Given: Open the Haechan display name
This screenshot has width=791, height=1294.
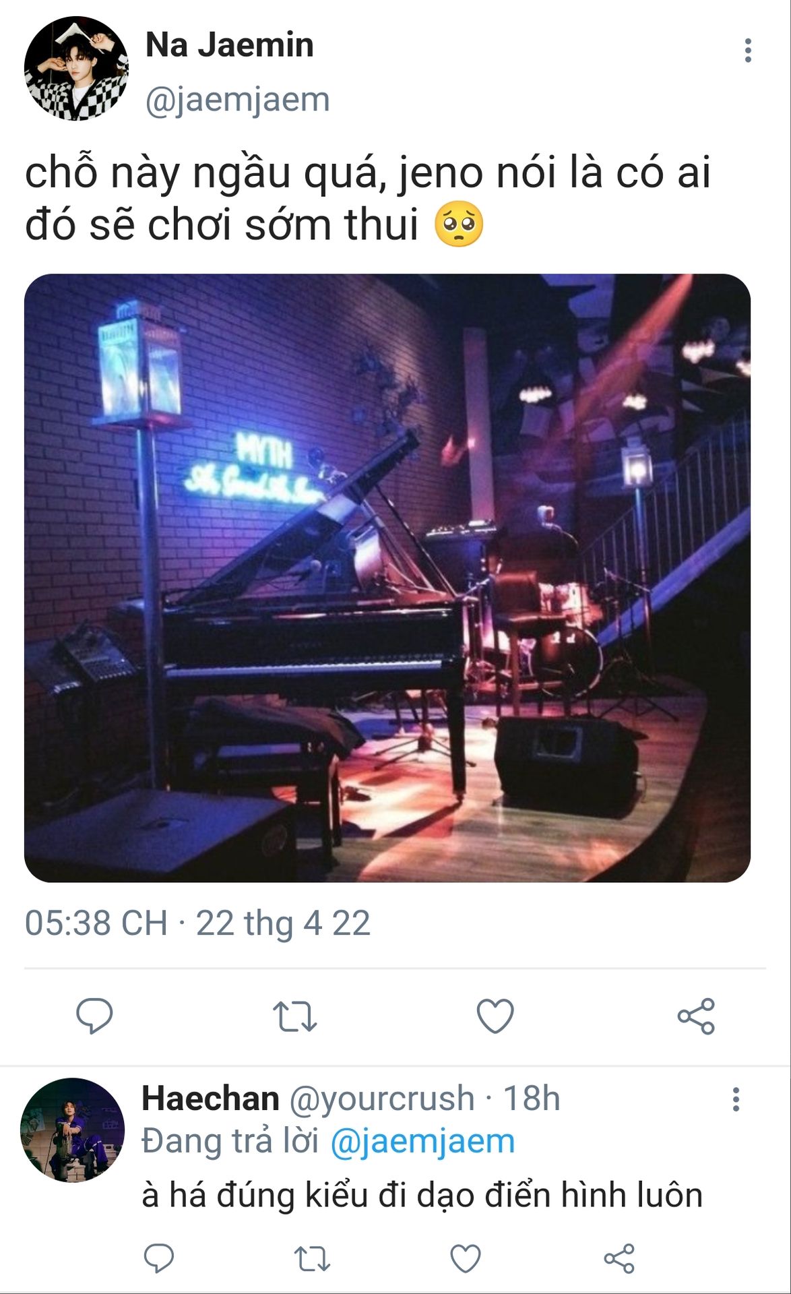Looking at the screenshot, I should coord(210,1099).
